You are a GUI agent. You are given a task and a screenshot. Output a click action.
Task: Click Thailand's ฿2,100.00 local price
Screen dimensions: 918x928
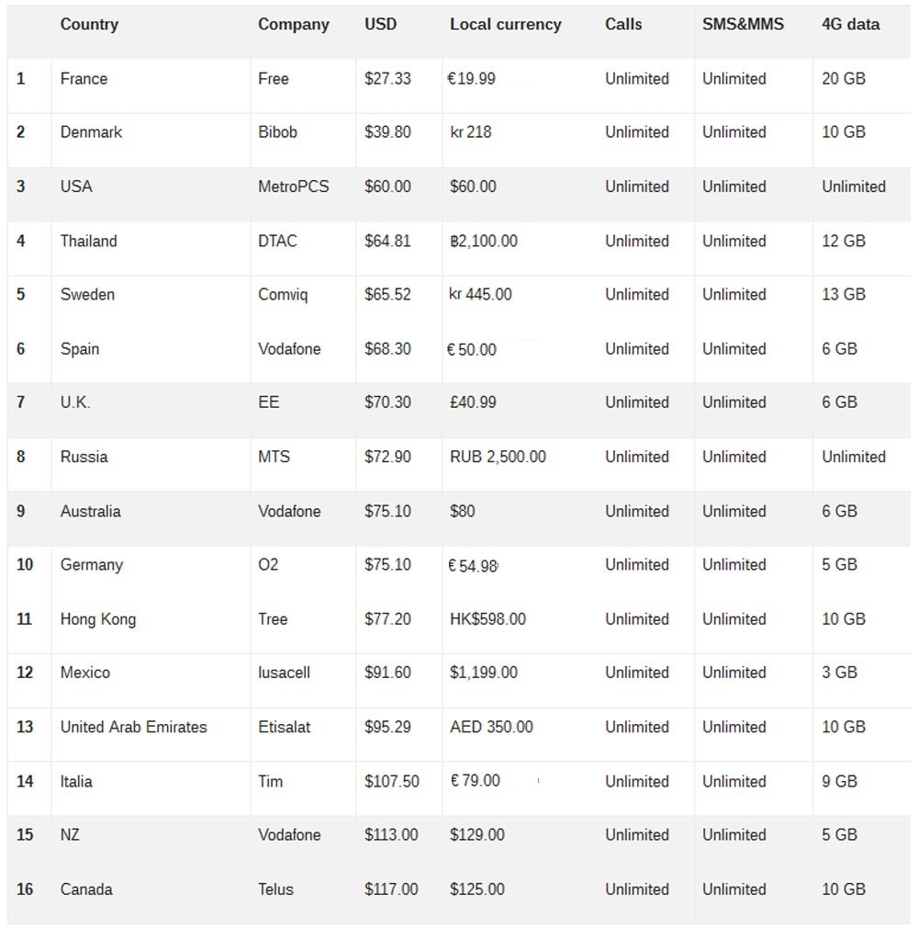(x=484, y=241)
